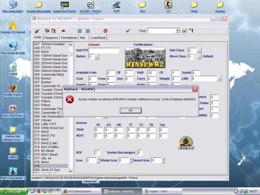The width and height of the screenshot is (260, 195).
Task: Go to next unit with right-arrow icon
Action: [x=88, y=31]
